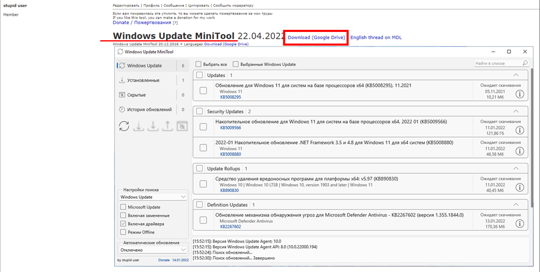Click the "Редактировать" forum link
The width and height of the screenshot is (540, 272).
pos(126,6)
